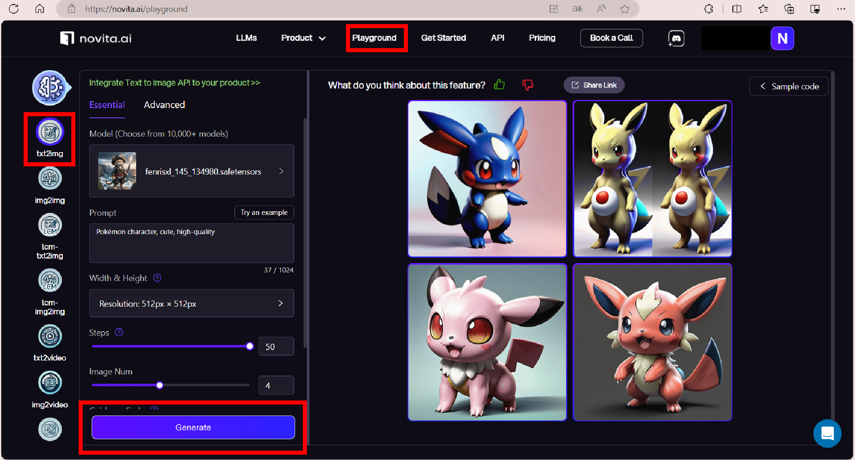This screenshot has width=855, height=460.
Task: Open the chat support bubble
Action: (x=827, y=433)
